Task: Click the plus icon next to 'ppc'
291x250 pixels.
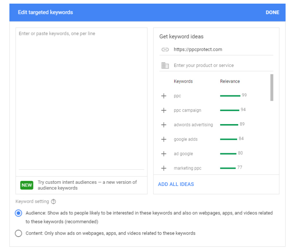Action: [164, 96]
